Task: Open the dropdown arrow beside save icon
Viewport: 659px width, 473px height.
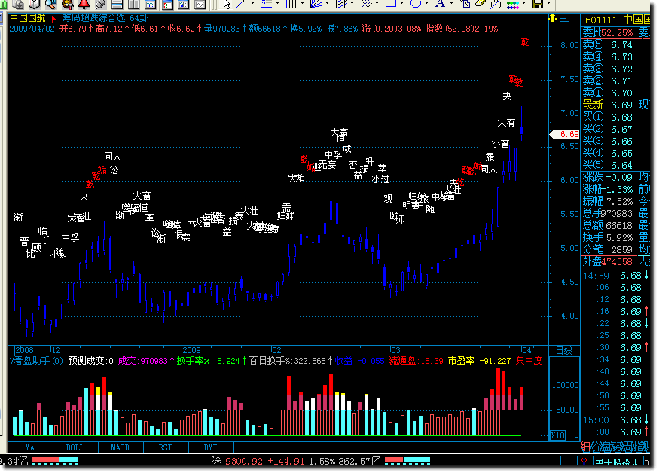Action: [549, 3]
